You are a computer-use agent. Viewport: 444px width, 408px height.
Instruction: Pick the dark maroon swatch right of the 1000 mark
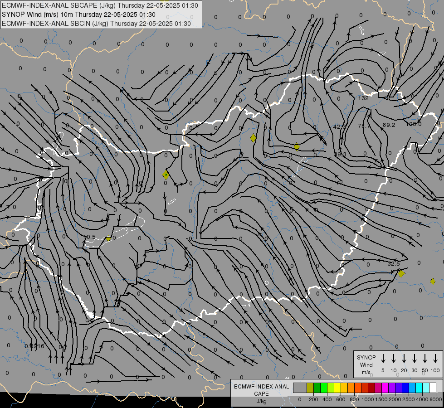pos(371,388)
